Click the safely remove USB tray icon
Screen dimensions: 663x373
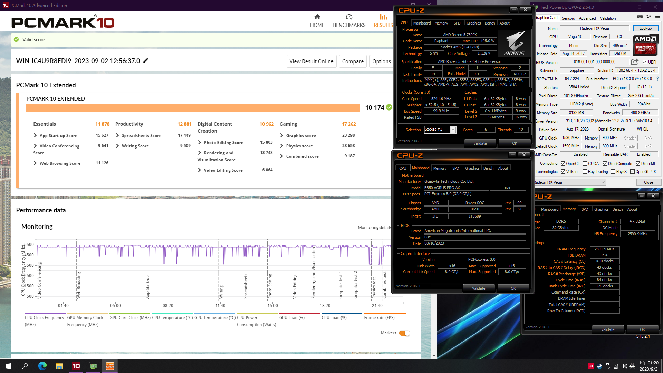pyautogui.click(x=608, y=366)
